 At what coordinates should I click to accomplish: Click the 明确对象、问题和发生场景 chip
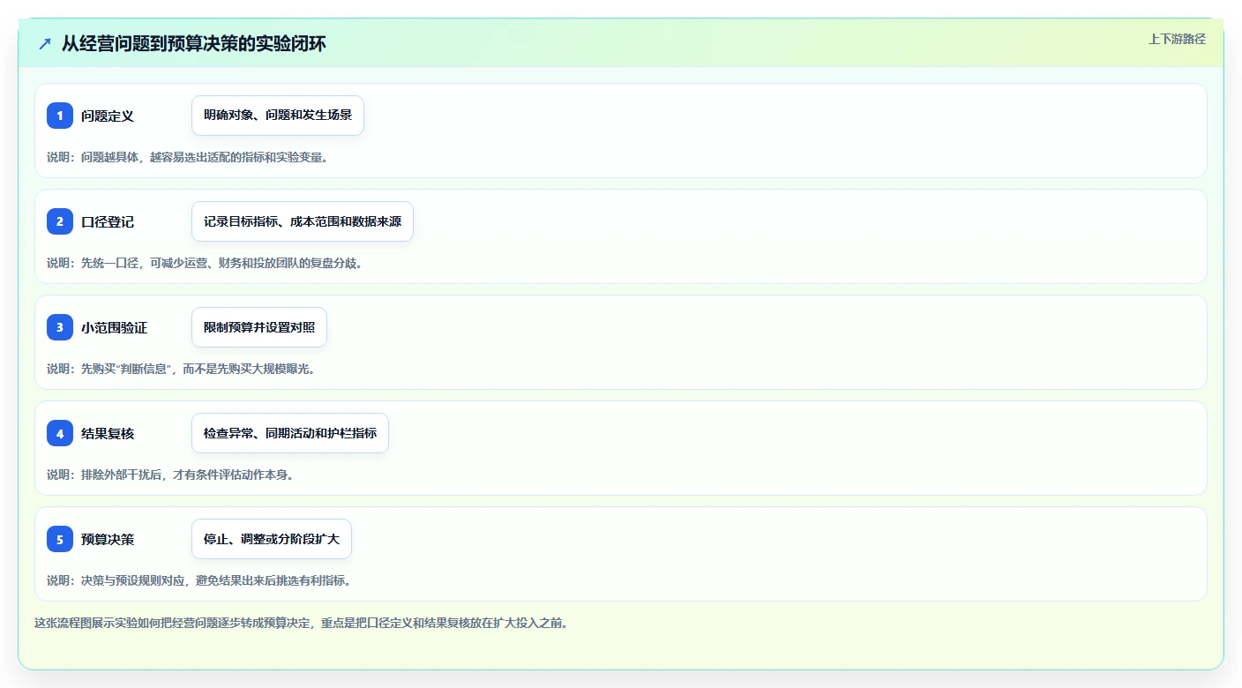click(x=278, y=116)
